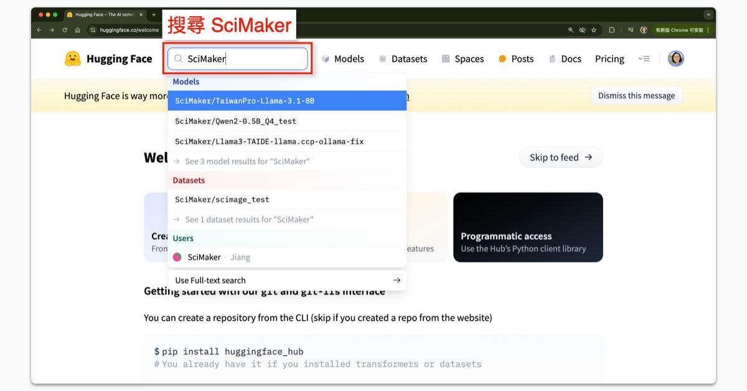
Task: Click the SciMaker search input field
Action: click(x=238, y=59)
